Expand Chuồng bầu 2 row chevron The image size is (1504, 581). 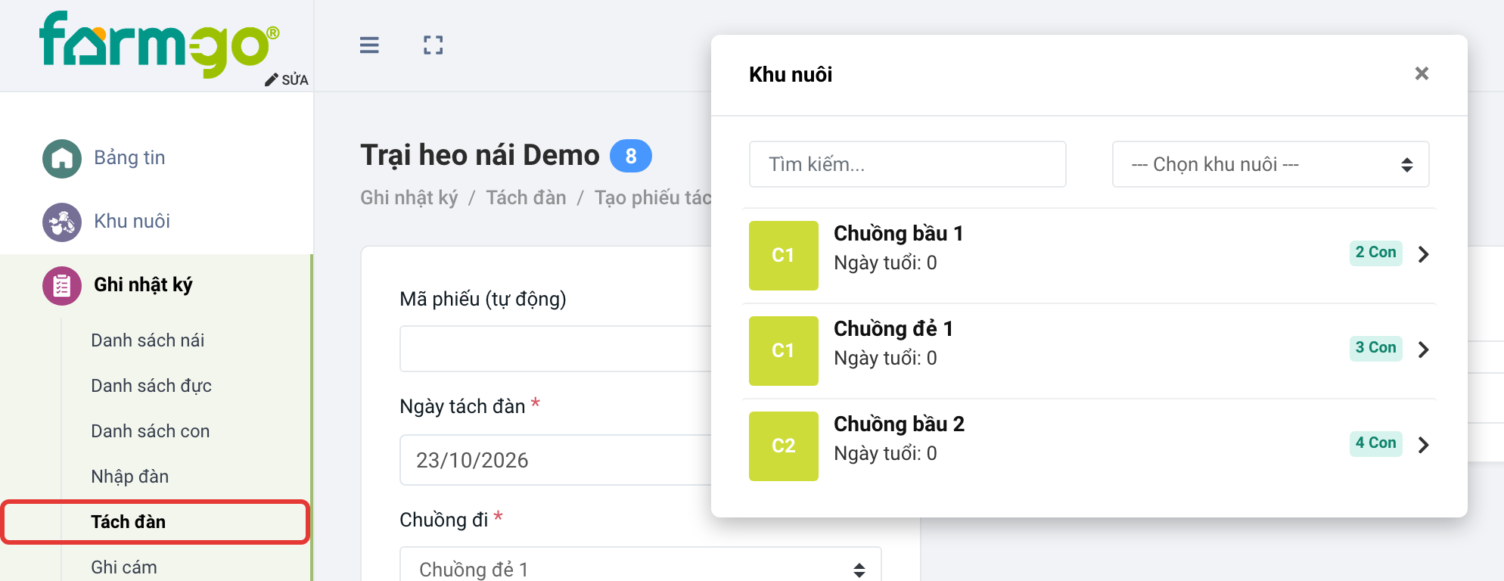(1424, 445)
